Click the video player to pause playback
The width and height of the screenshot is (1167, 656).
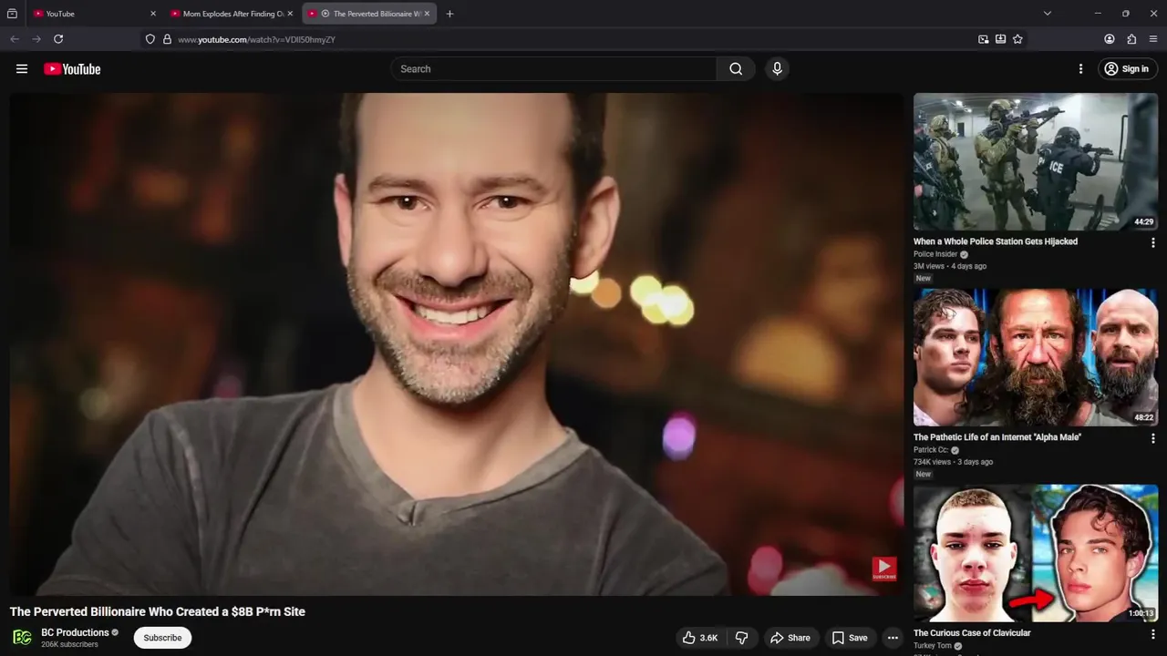point(456,343)
